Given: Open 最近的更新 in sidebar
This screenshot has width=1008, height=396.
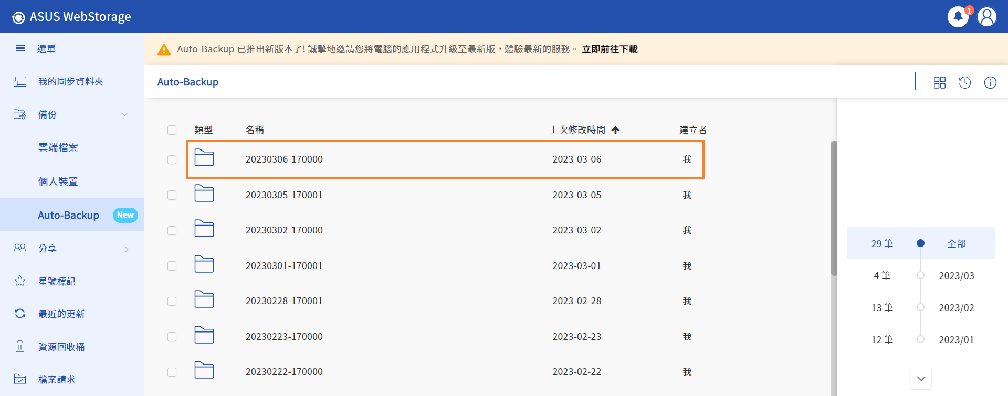Looking at the screenshot, I should pos(61,314).
